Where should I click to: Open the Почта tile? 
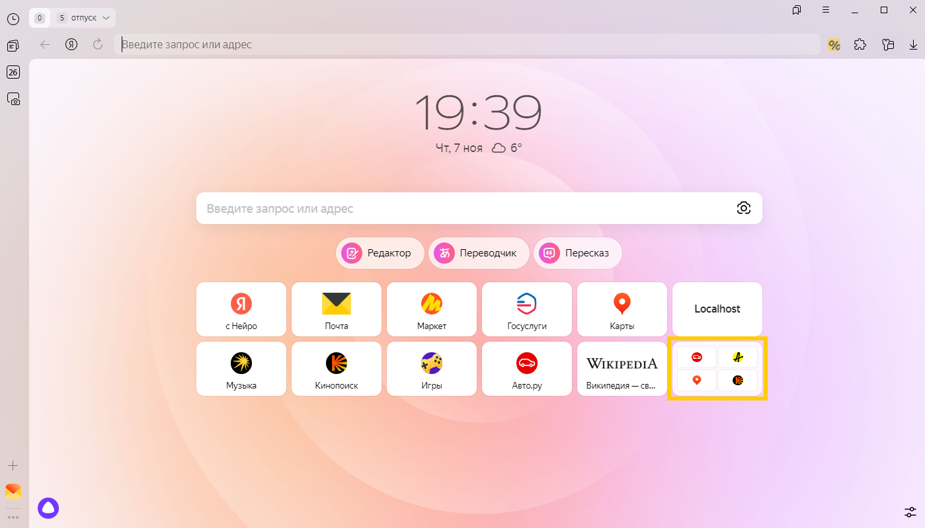click(337, 309)
